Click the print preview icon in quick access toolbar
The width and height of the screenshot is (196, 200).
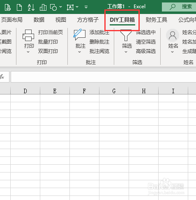pyautogui.click(x=7, y=7)
